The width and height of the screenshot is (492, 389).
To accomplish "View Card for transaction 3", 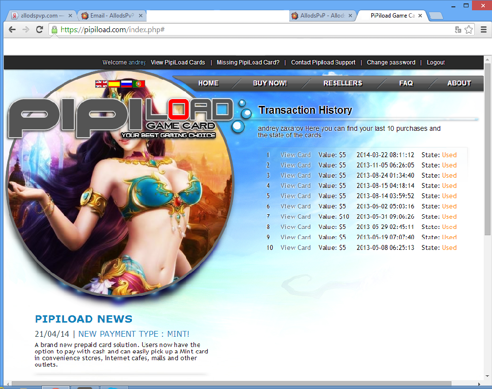I will 296,176.
